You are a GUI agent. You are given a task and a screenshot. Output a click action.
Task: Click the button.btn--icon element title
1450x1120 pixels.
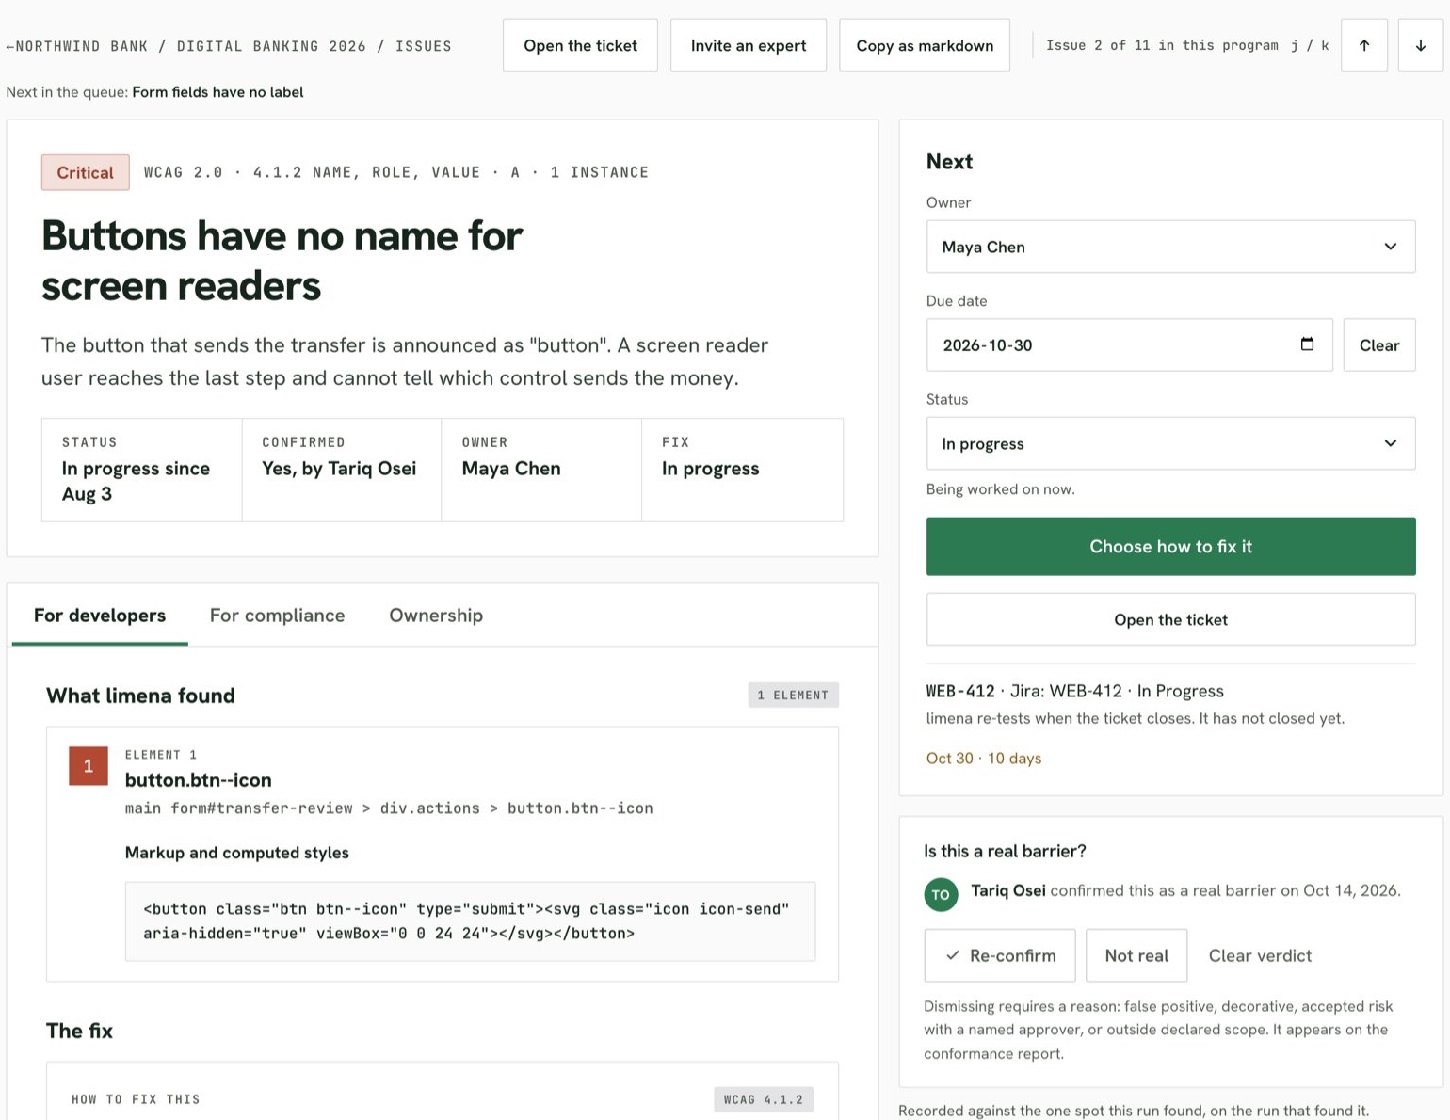(x=199, y=780)
